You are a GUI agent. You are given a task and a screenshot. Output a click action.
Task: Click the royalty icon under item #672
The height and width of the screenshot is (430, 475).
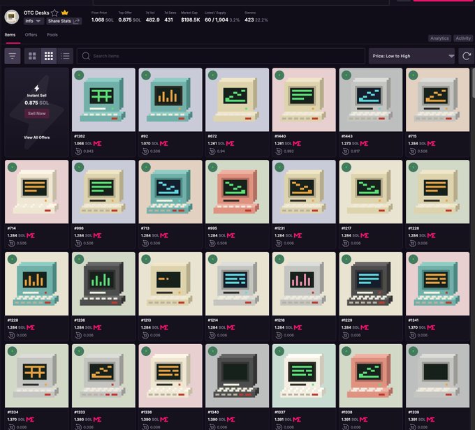click(x=212, y=151)
